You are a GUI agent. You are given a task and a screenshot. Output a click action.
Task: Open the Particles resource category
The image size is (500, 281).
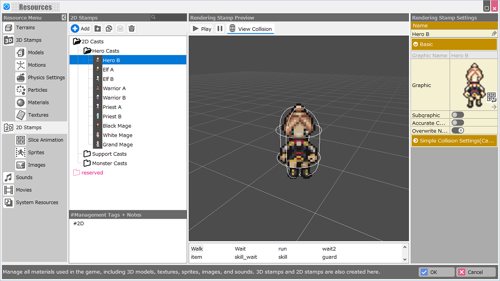[37, 90]
